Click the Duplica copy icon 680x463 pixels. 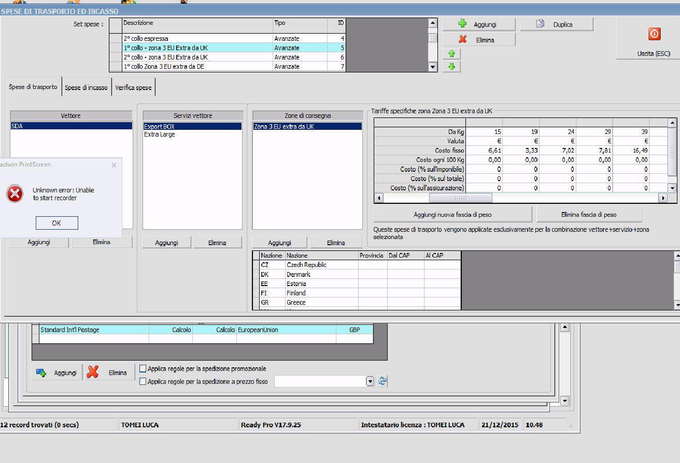(540, 24)
